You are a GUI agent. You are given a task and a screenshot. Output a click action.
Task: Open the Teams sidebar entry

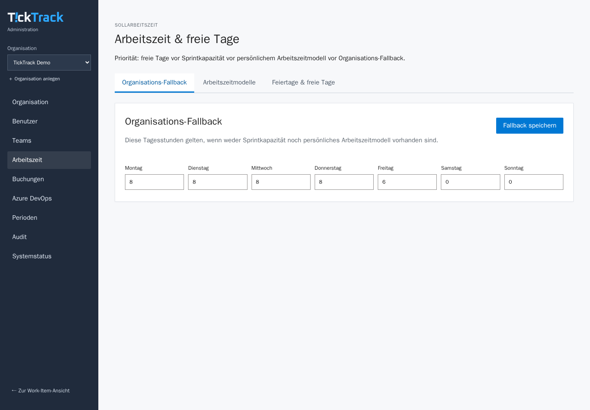coord(49,141)
